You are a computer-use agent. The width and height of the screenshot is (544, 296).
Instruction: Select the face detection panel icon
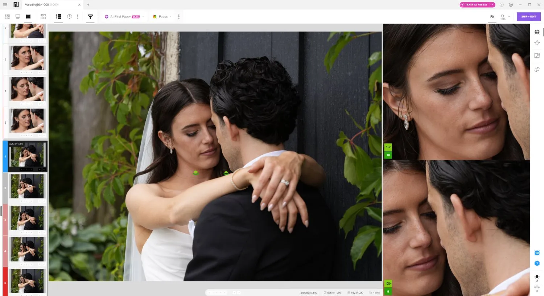pyautogui.click(x=537, y=32)
